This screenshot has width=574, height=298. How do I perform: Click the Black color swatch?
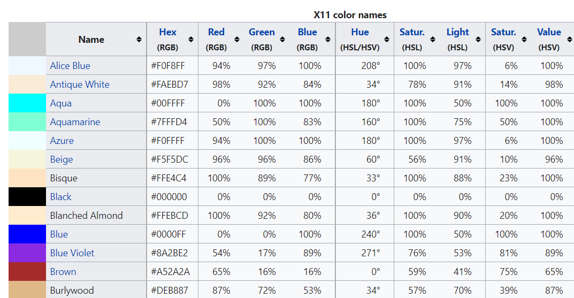click(x=27, y=196)
